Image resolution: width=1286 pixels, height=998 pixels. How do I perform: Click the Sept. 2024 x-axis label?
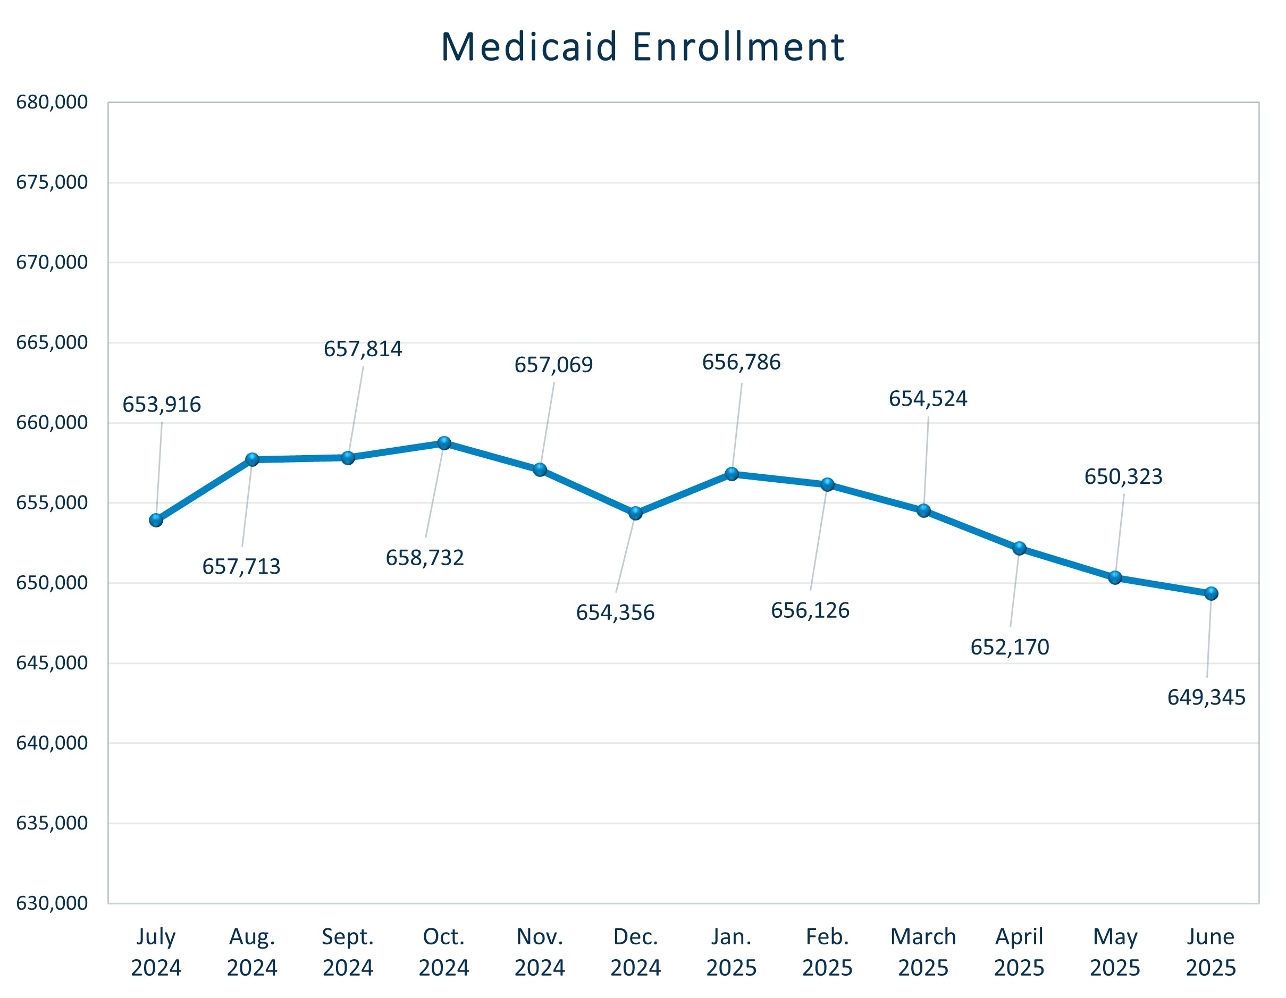point(348,952)
